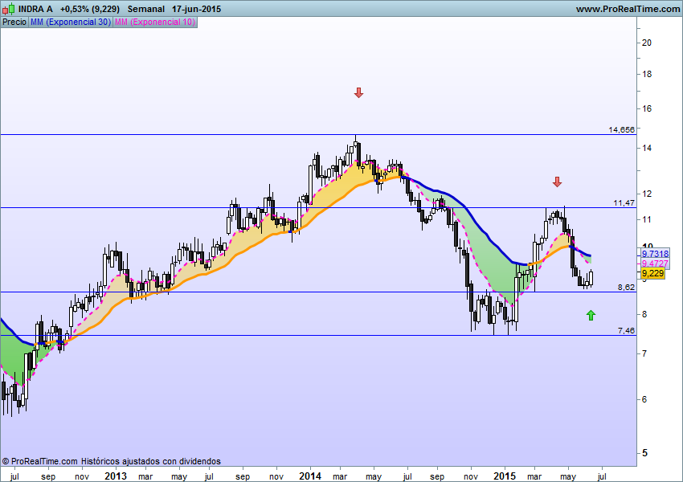This screenshot has height=482, width=683.
Task: Click the ProRealTime.com copyright footer text
Action: point(112,461)
